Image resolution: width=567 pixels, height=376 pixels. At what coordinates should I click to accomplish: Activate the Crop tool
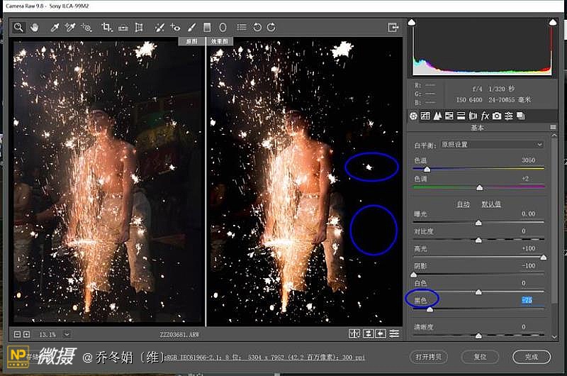(x=106, y=28)
